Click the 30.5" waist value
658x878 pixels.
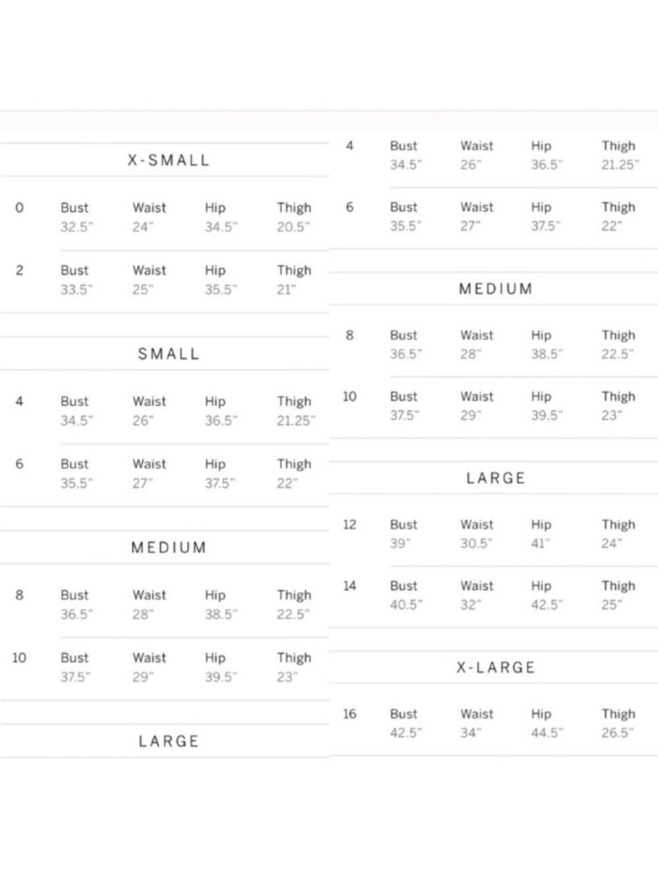pos(476,543)
